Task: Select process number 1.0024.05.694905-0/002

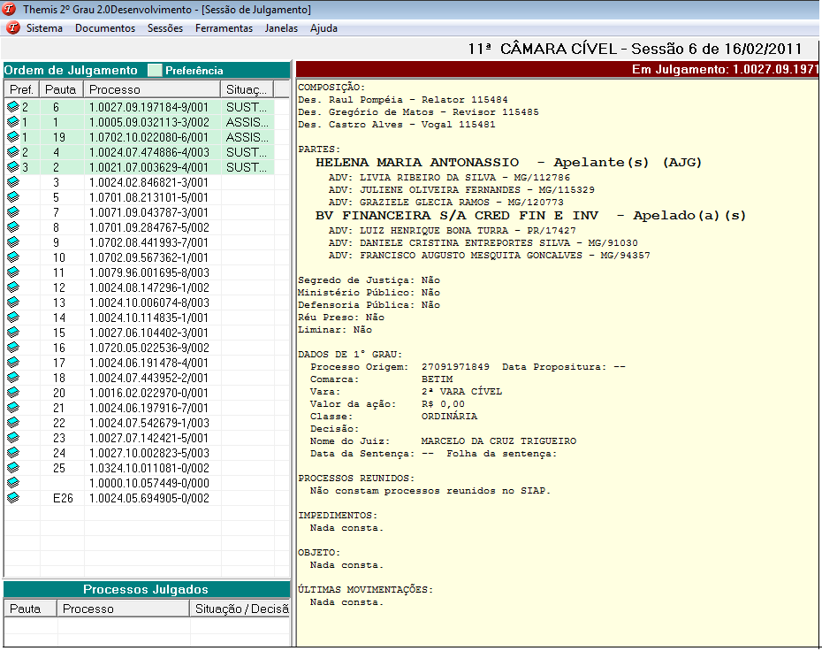Action: pyautogui.click(x=148, y=498)
